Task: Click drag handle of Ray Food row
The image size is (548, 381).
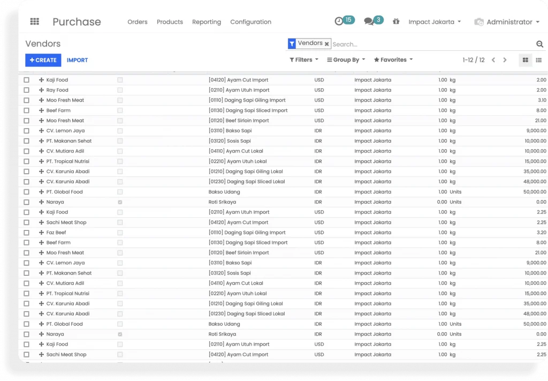Action: click(x=41, y=90)
